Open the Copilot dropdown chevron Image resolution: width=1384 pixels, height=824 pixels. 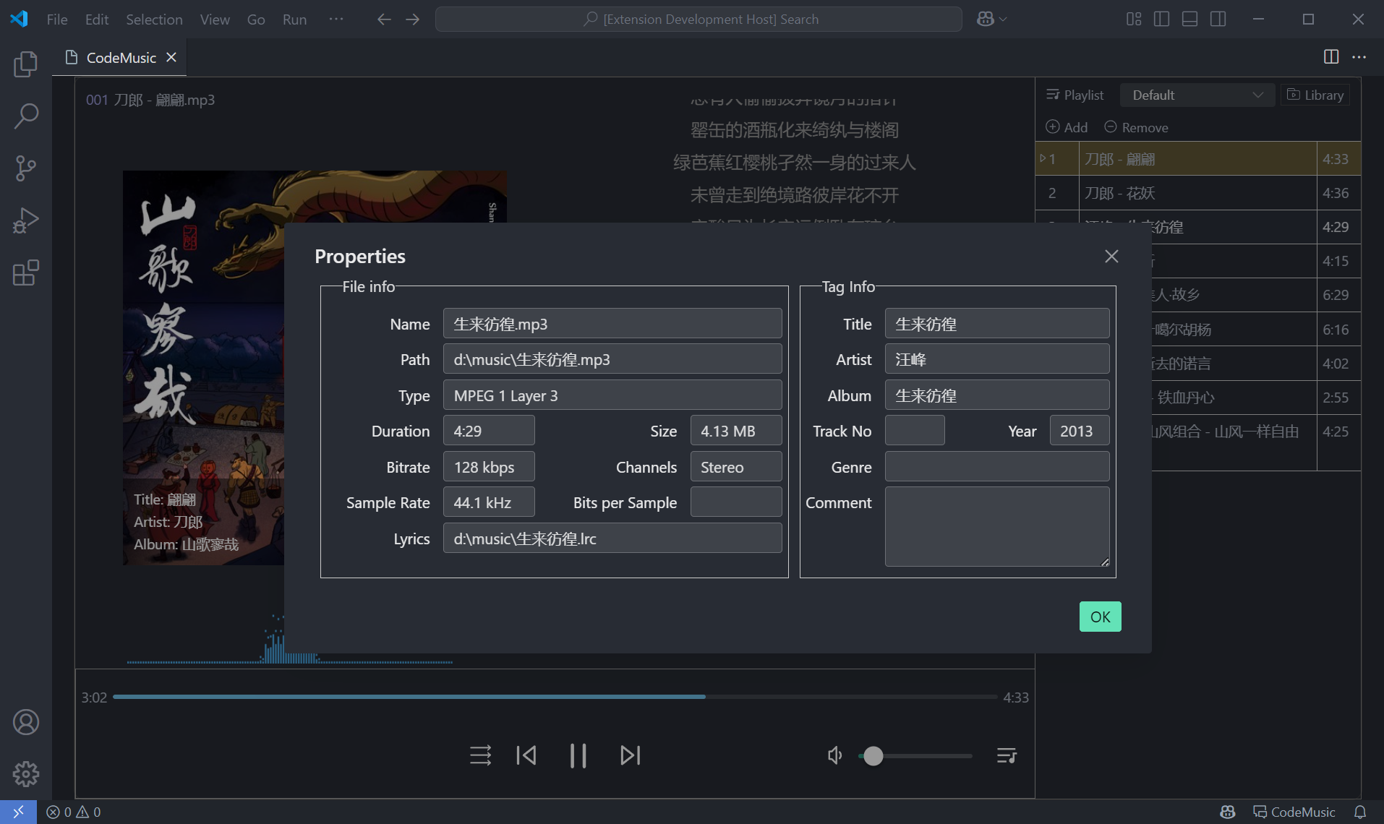click(1003, 20)
